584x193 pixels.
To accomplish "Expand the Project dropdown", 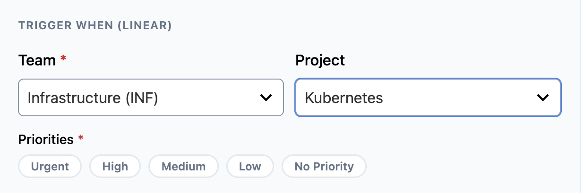I will coord(428,97).
